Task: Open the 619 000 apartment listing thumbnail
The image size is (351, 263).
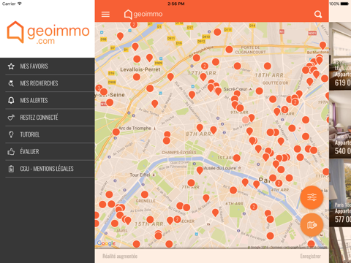Action: pyautogui.click(x=340, y=56)
